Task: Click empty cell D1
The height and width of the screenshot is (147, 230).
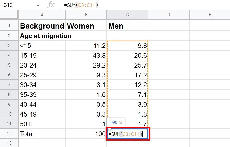Action: pyautogui.click(x=169, y=25)
